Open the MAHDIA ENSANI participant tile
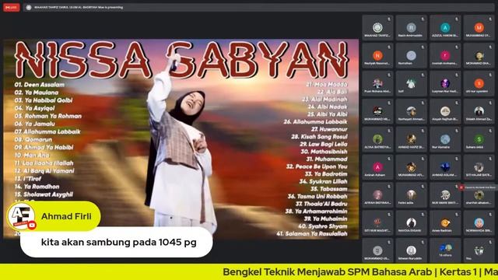The image size is (498, 280). (x=411, y=223)
